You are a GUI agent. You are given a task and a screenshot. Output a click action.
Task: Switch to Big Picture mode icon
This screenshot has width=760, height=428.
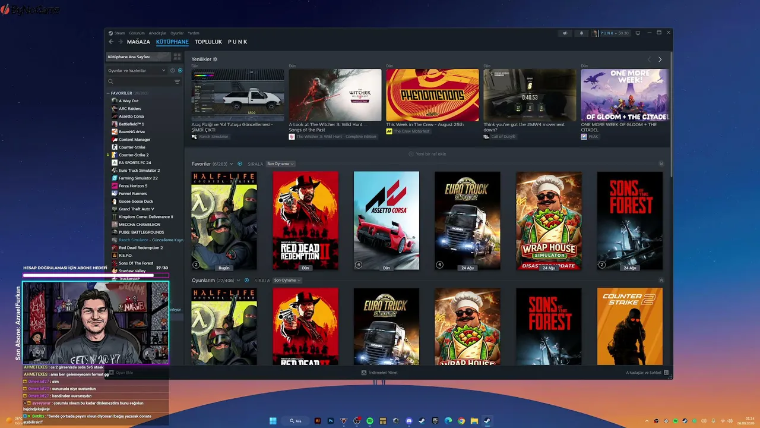pyautogui.click(x=638, y=33)
